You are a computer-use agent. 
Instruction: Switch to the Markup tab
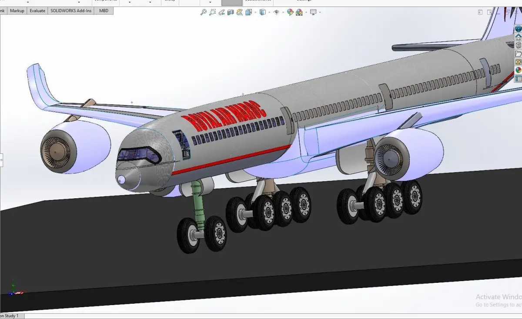tap(17, 10)
